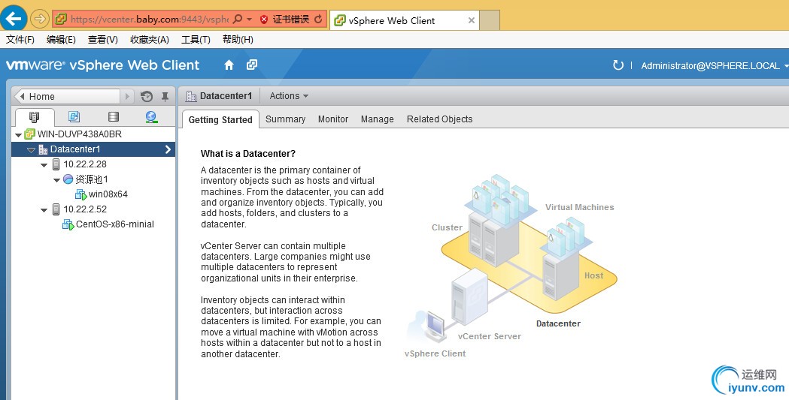Select the vSphere Web Client browser tab

(x=405, y=20)
